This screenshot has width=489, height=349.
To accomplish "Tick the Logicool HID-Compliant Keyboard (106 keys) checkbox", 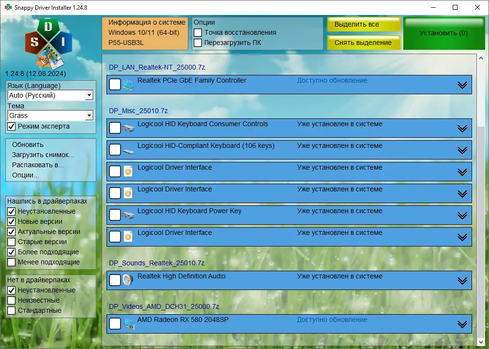I will pyautogui.click(x=115, y=149).
